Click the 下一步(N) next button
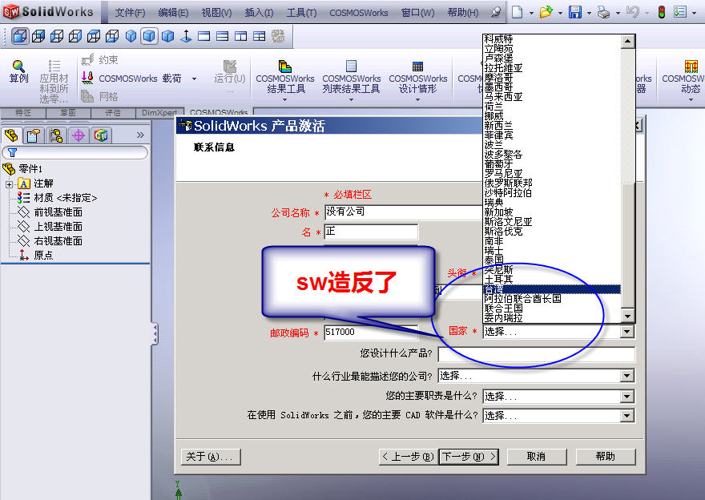 pyautogui.click(x=469, y=457)
